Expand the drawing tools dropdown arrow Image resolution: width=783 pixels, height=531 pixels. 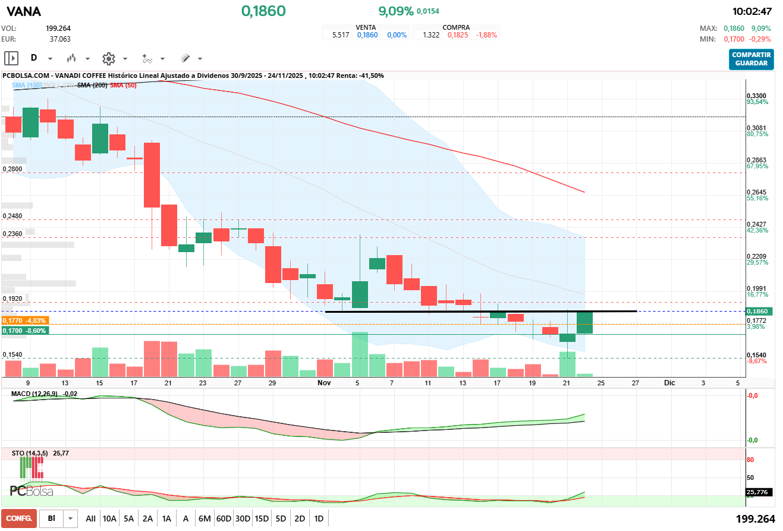pyautogui.click(x=200, y=59)
